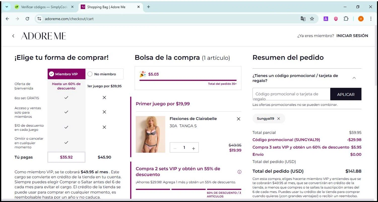Image resolution: width=378 pixels, height=202 pixels.
Task: Open the red shield extension icon
Action: (x=336, y=19)
